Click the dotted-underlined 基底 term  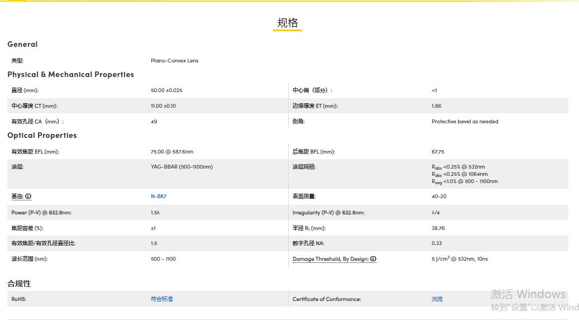pyautogui.click(x=18, y=196)
